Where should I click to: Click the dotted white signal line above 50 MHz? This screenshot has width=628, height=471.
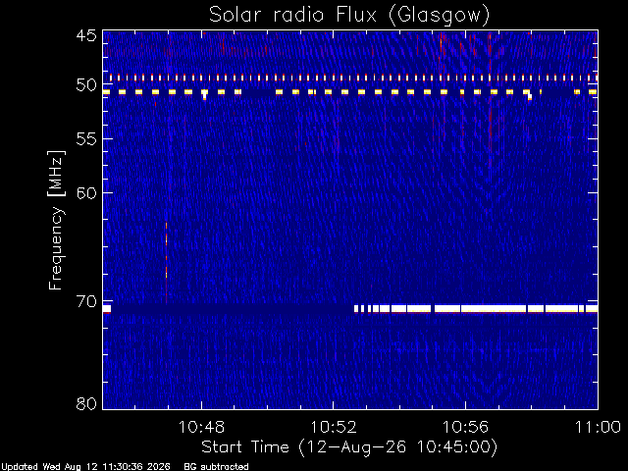[x=353, y=78]
